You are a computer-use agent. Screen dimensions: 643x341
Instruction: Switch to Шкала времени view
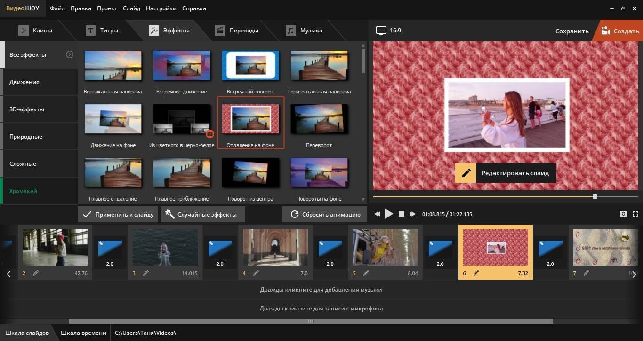tap(83, 333)
